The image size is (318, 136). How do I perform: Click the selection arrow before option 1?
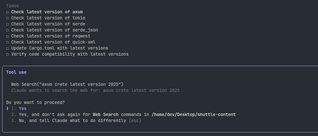point(7,108)
